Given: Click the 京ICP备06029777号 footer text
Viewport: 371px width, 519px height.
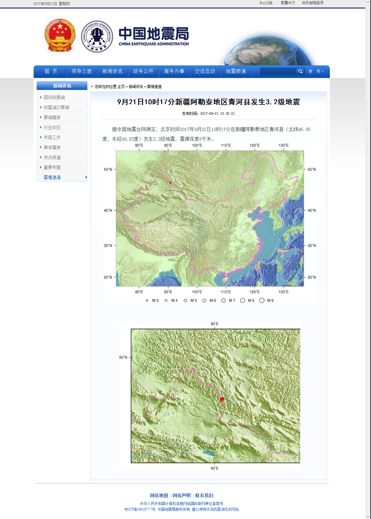Looking at the screenshot, I should pos(140,509).
